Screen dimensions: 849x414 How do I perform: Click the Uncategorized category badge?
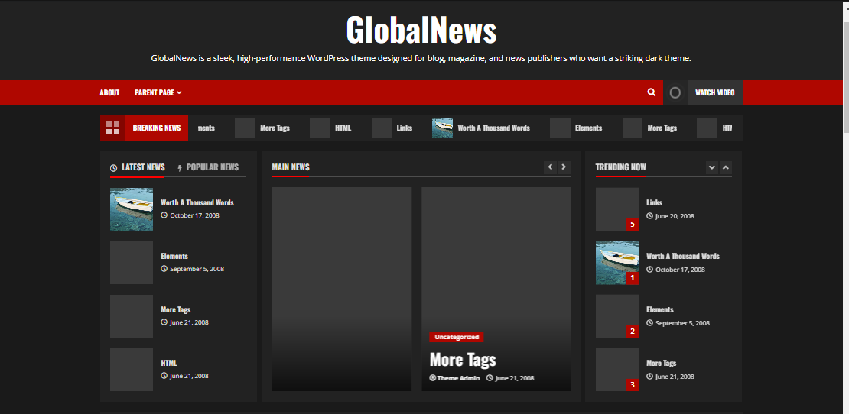(x=457, y=337)
